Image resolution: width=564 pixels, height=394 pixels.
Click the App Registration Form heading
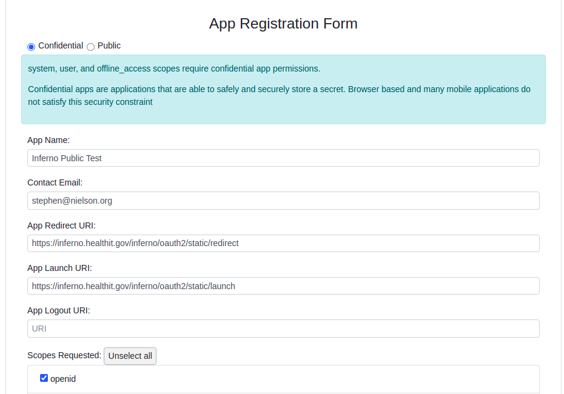283,24
